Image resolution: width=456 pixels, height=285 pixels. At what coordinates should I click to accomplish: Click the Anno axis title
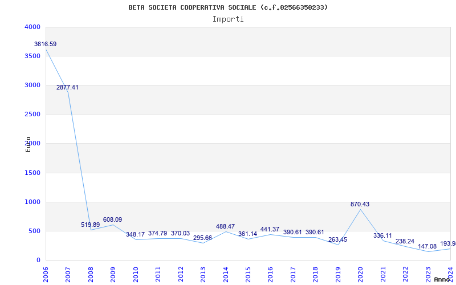pyautogui.click(x=442, y=279)
